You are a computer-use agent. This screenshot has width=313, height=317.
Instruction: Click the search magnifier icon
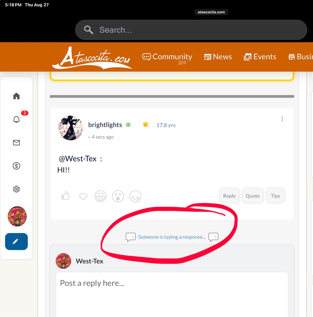[89, 30]
